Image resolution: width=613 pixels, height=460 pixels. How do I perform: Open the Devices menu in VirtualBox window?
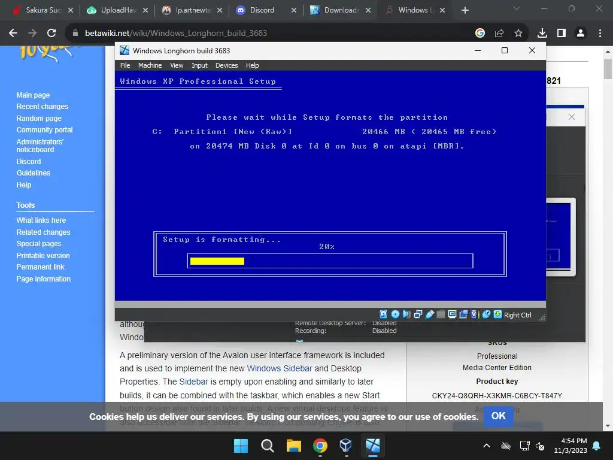pos(226,65)
